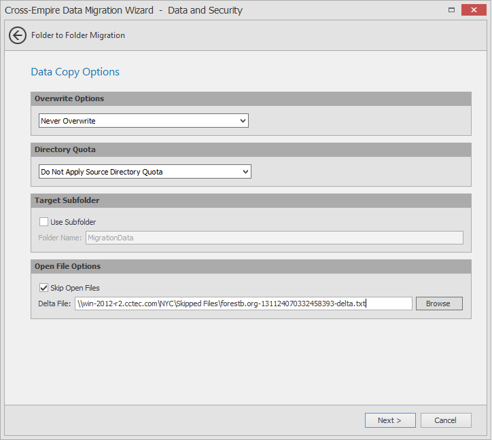Image resolution: width=492 pixels, height=440 pixels.
Task: Click the back arrow icon
Action: (18, 35)
